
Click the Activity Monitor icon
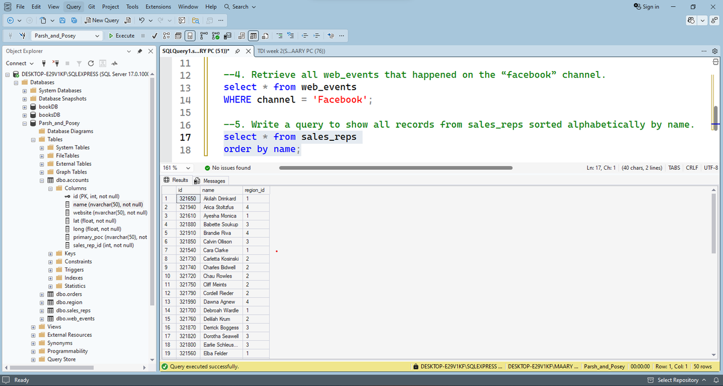coord(114,63)
